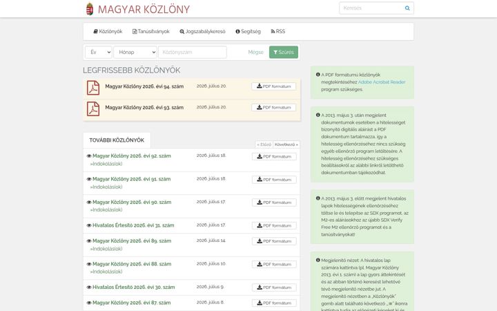497x311 pixels.
Task: Open the Jogszabálykereső menu item
Action: 202,31
